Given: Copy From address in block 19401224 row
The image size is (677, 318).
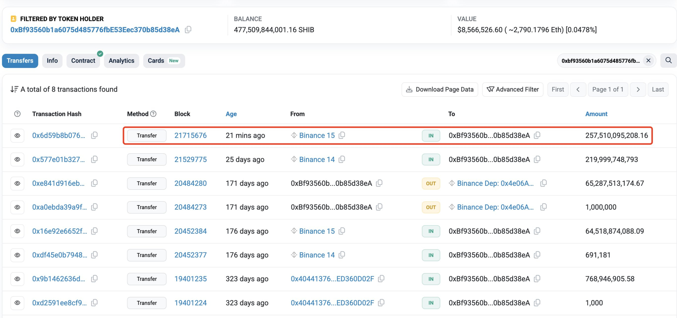Looking at the screenshot, I should coord(381,303).
